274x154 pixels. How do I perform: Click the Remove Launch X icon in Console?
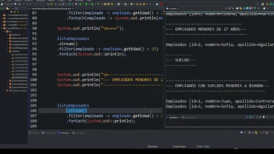point(229,9)
